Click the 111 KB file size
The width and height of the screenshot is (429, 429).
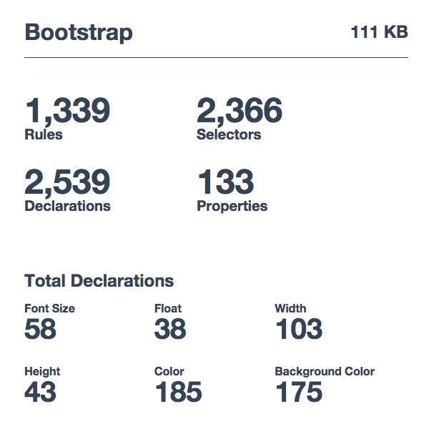pyautogui.click(x=379, y=32)
